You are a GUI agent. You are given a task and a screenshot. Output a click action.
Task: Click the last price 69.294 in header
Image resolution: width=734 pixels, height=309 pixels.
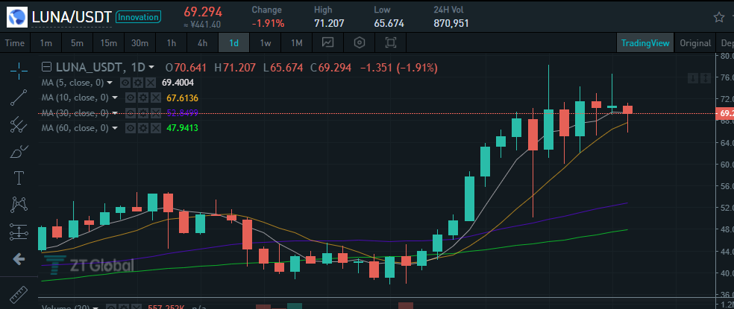tap(203, 12)
